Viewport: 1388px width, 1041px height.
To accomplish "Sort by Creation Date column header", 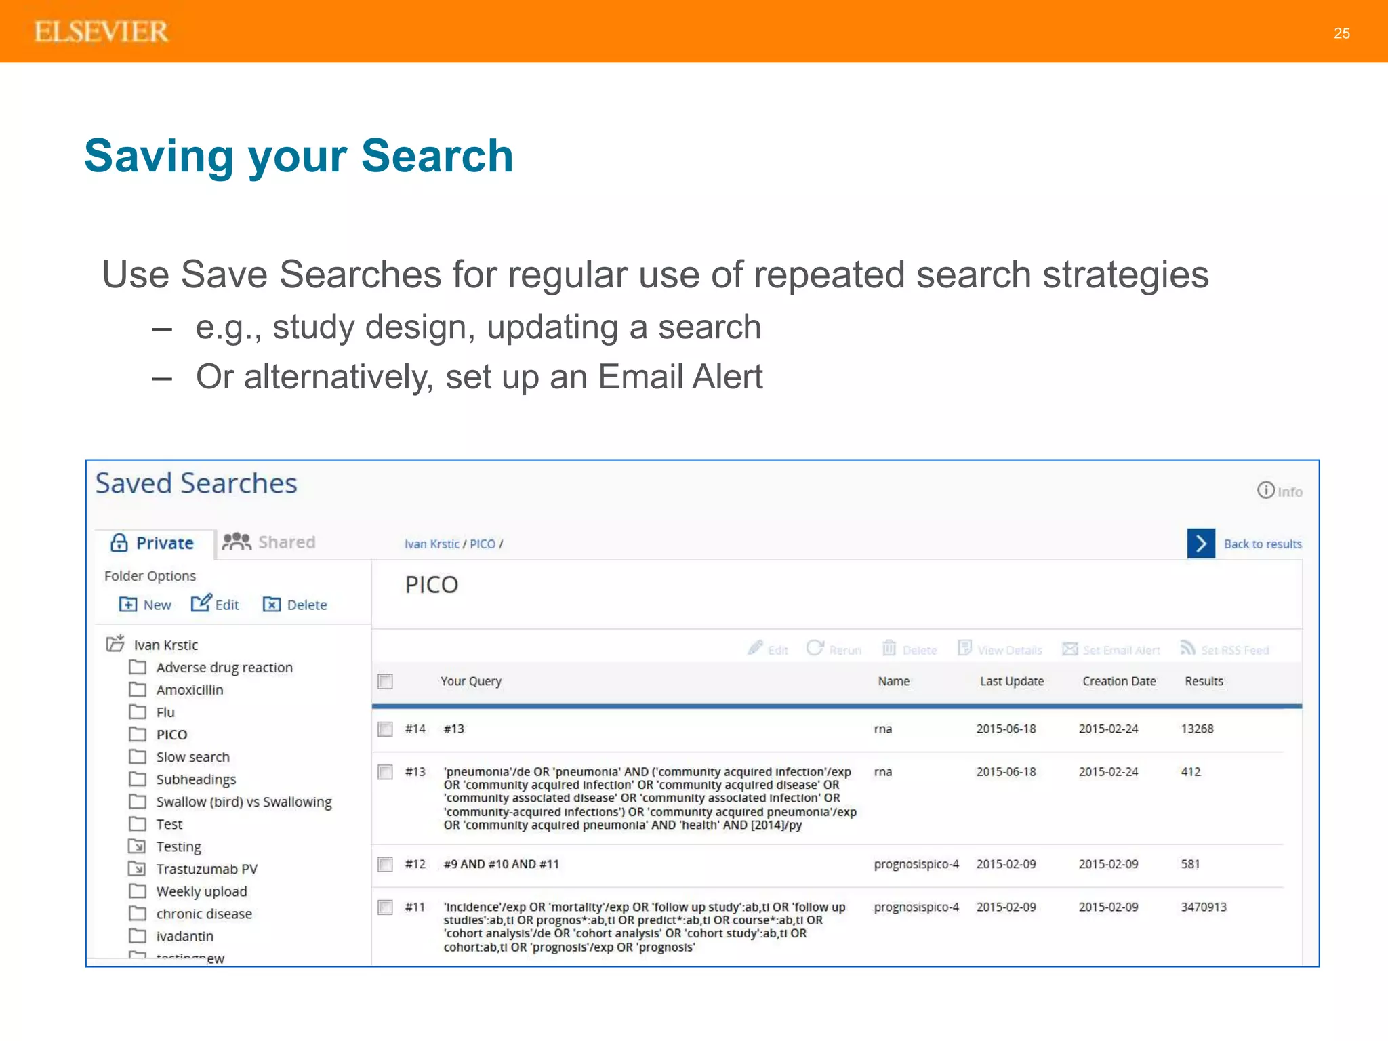I will [x=1119, y=681].
